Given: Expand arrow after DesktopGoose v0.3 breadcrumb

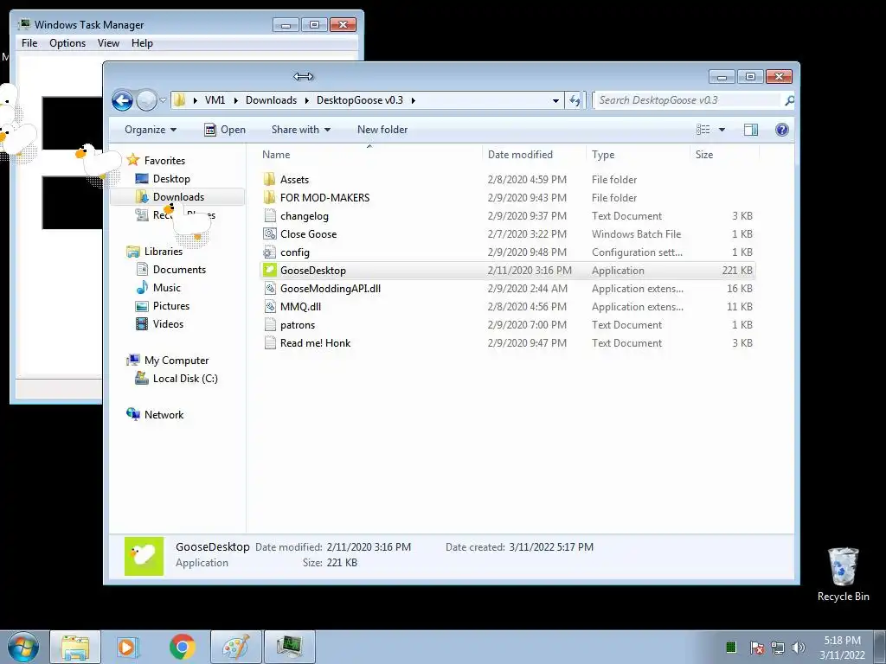Looking at the screenshot, I should pos(413,100).
